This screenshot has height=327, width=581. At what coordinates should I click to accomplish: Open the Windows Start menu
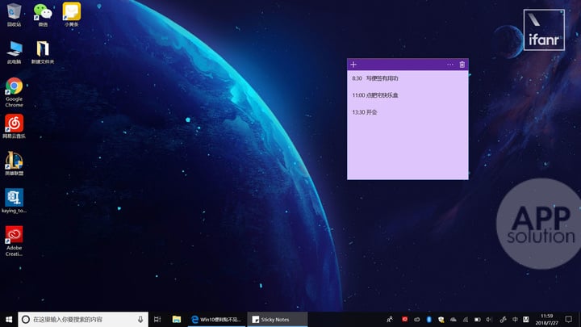click(x=9, y=319)
